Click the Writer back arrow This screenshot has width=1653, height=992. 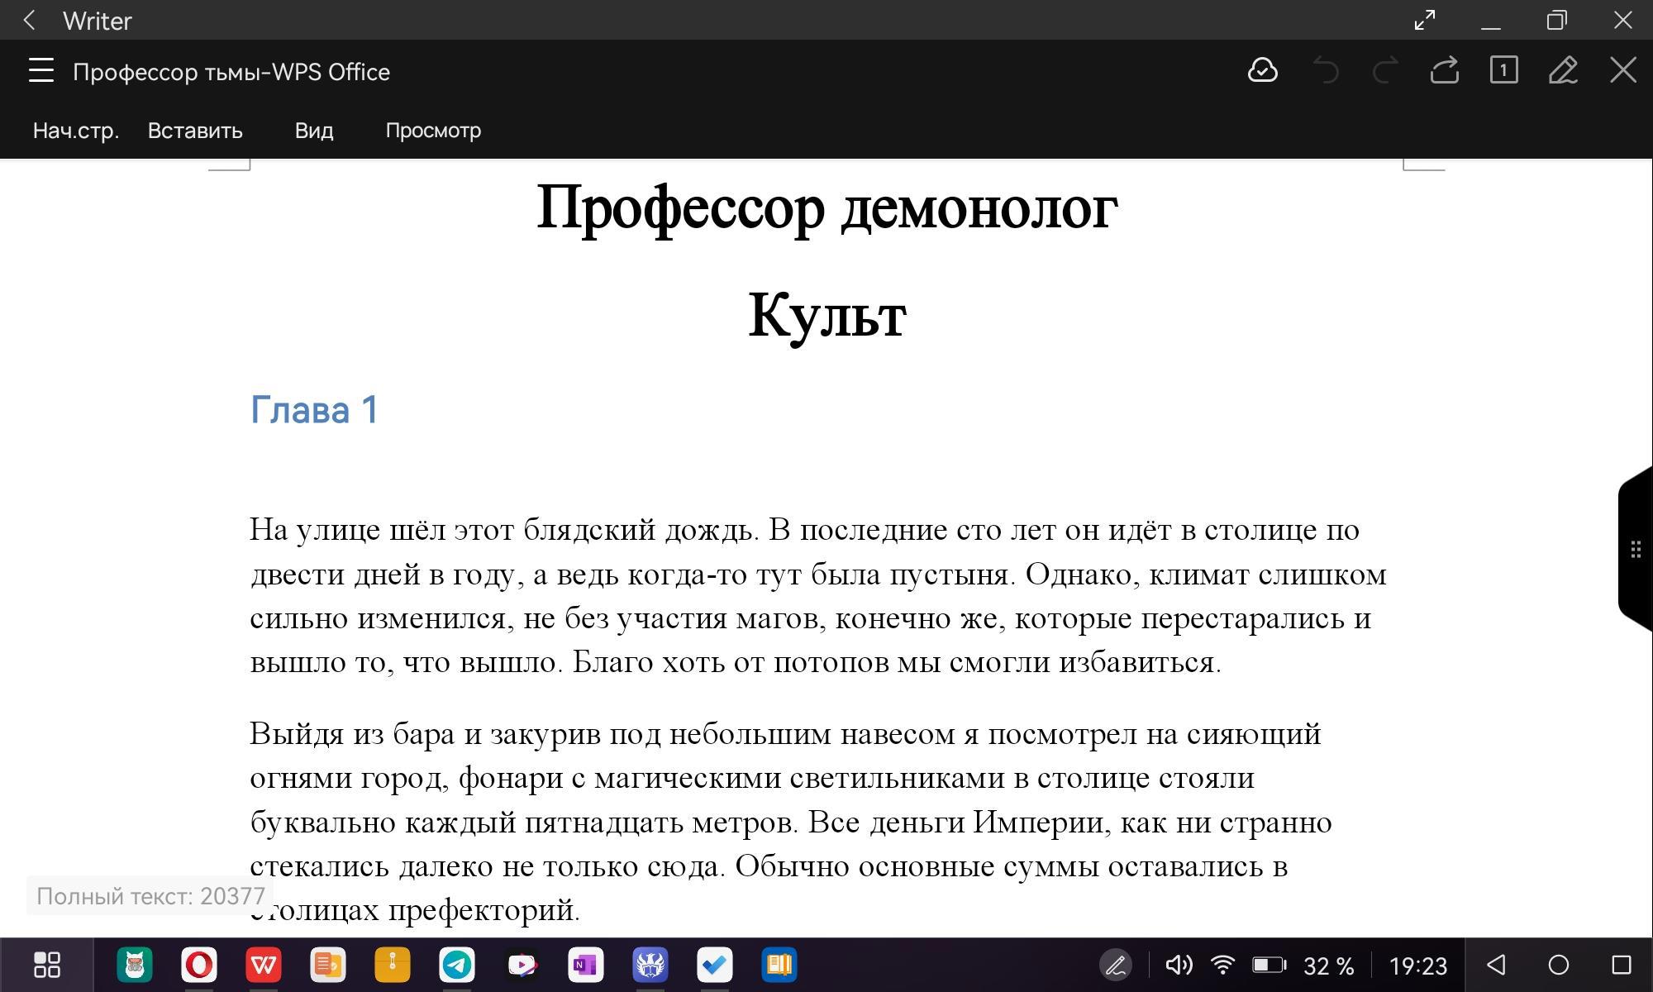tap(30, 21)
